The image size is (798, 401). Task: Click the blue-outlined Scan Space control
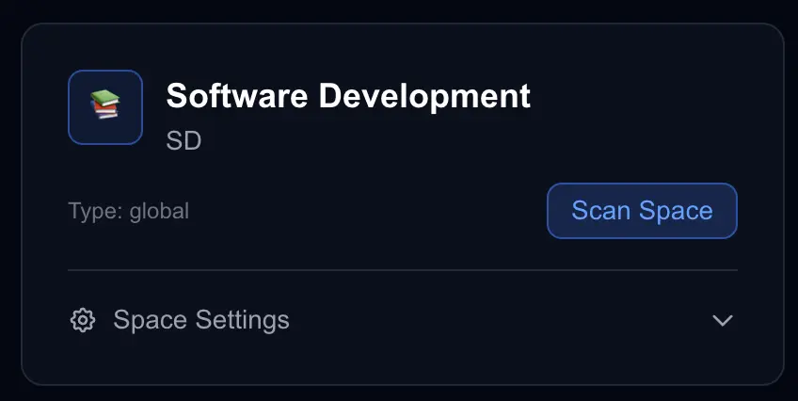pyautogui.click(x=642, y=211)
